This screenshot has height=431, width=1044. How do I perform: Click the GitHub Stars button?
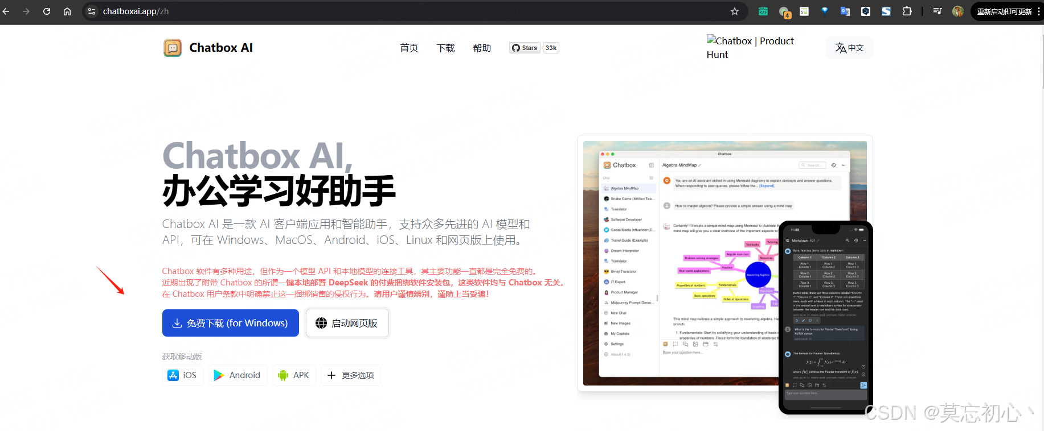coord(525,48)
